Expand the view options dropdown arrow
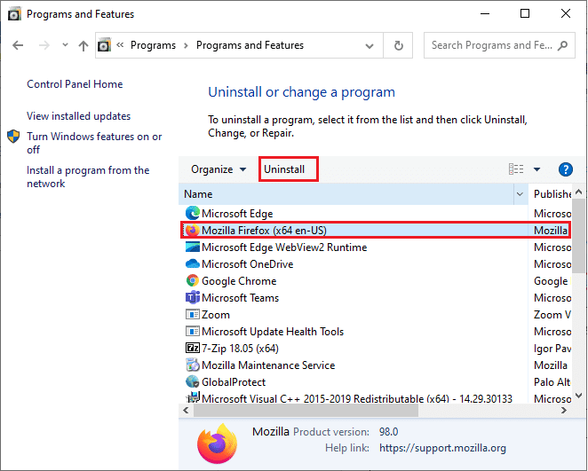 (x=536, y=169)
